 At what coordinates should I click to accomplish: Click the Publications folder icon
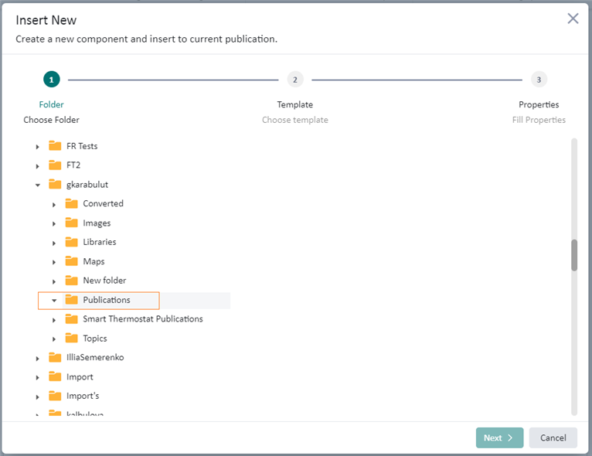[x=71, y=300]
